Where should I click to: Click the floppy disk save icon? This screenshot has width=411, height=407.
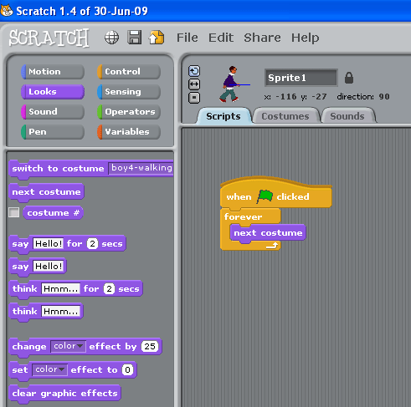[x=135, y=38]
